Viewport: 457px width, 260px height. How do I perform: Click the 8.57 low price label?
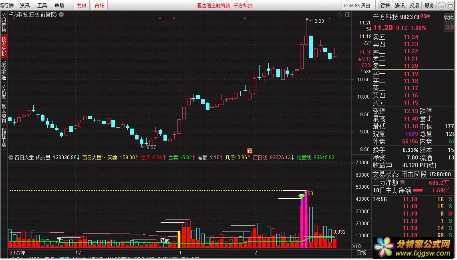coord(151,147)
